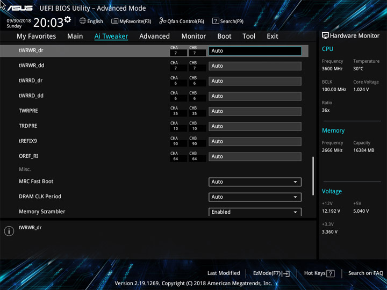The image size is (387, 290).
Task: Go to the Exit tab
Action: [273, 37]
